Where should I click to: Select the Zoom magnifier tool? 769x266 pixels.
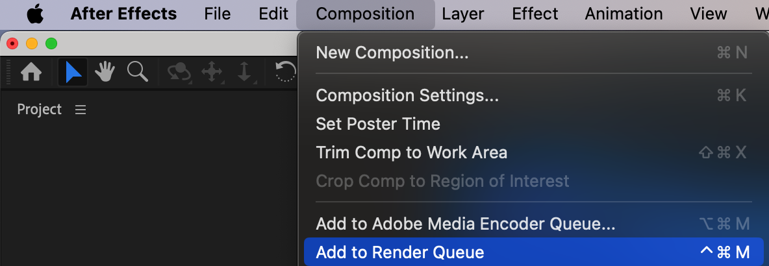(x=137, y=72)
